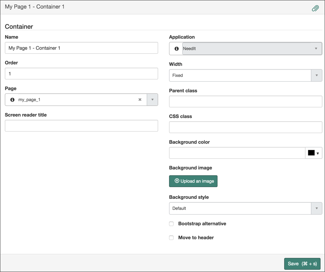The height and width of the screenshot is (272, 325).
Task: Open the background color picker dropdown
Action: click(x=318, y=153)
